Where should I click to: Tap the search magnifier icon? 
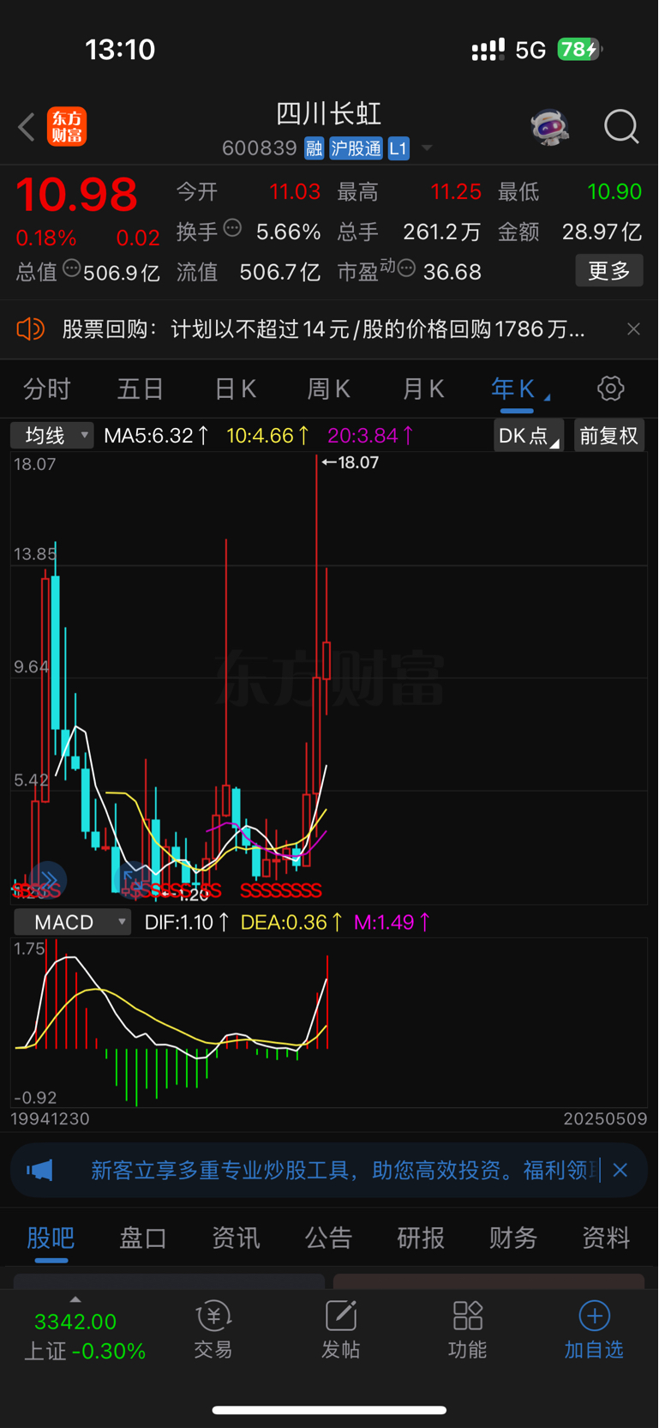coord(621,127)
